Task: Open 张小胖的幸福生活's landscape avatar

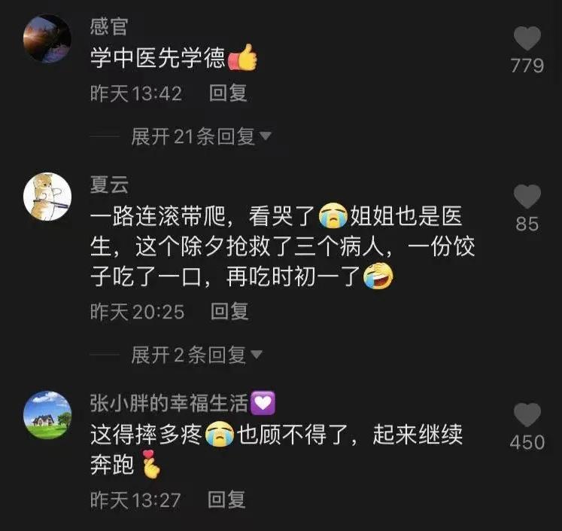Action: (47, 415)
